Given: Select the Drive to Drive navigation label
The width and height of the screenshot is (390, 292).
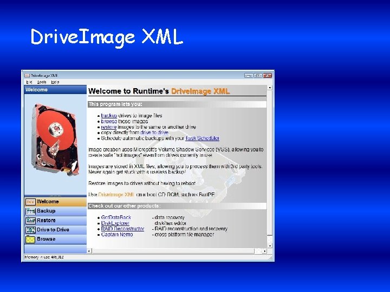Looking at the screenshot, I should tap(53, 230).
